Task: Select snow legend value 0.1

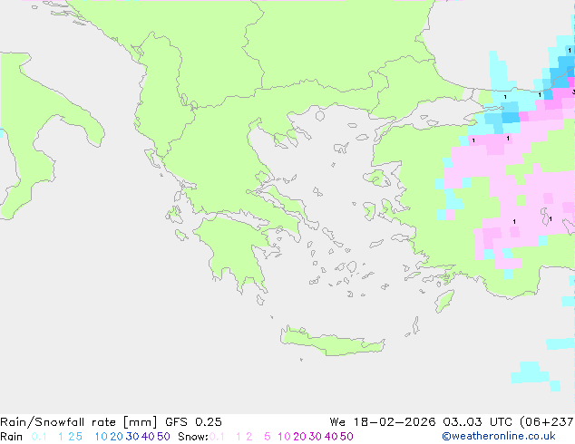Action: click(x=217, y=437)
